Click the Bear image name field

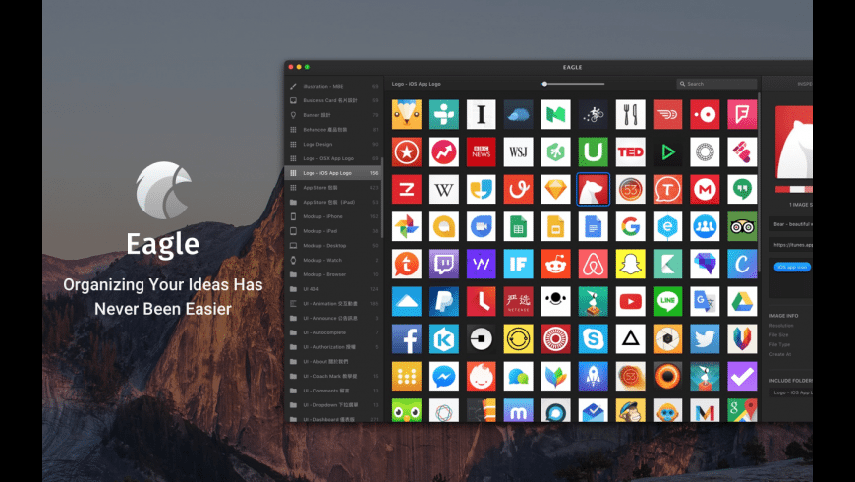(791, 224)
